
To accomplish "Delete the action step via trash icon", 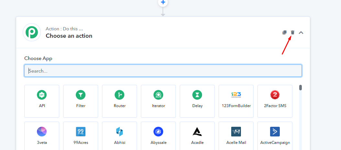I will 292,33.
